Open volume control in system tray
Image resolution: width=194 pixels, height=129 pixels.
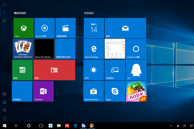[x=185, y=126]
